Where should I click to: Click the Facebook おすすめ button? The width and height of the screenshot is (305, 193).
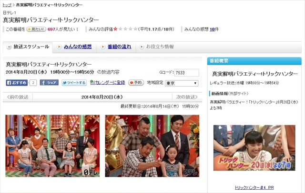[17, 83]
